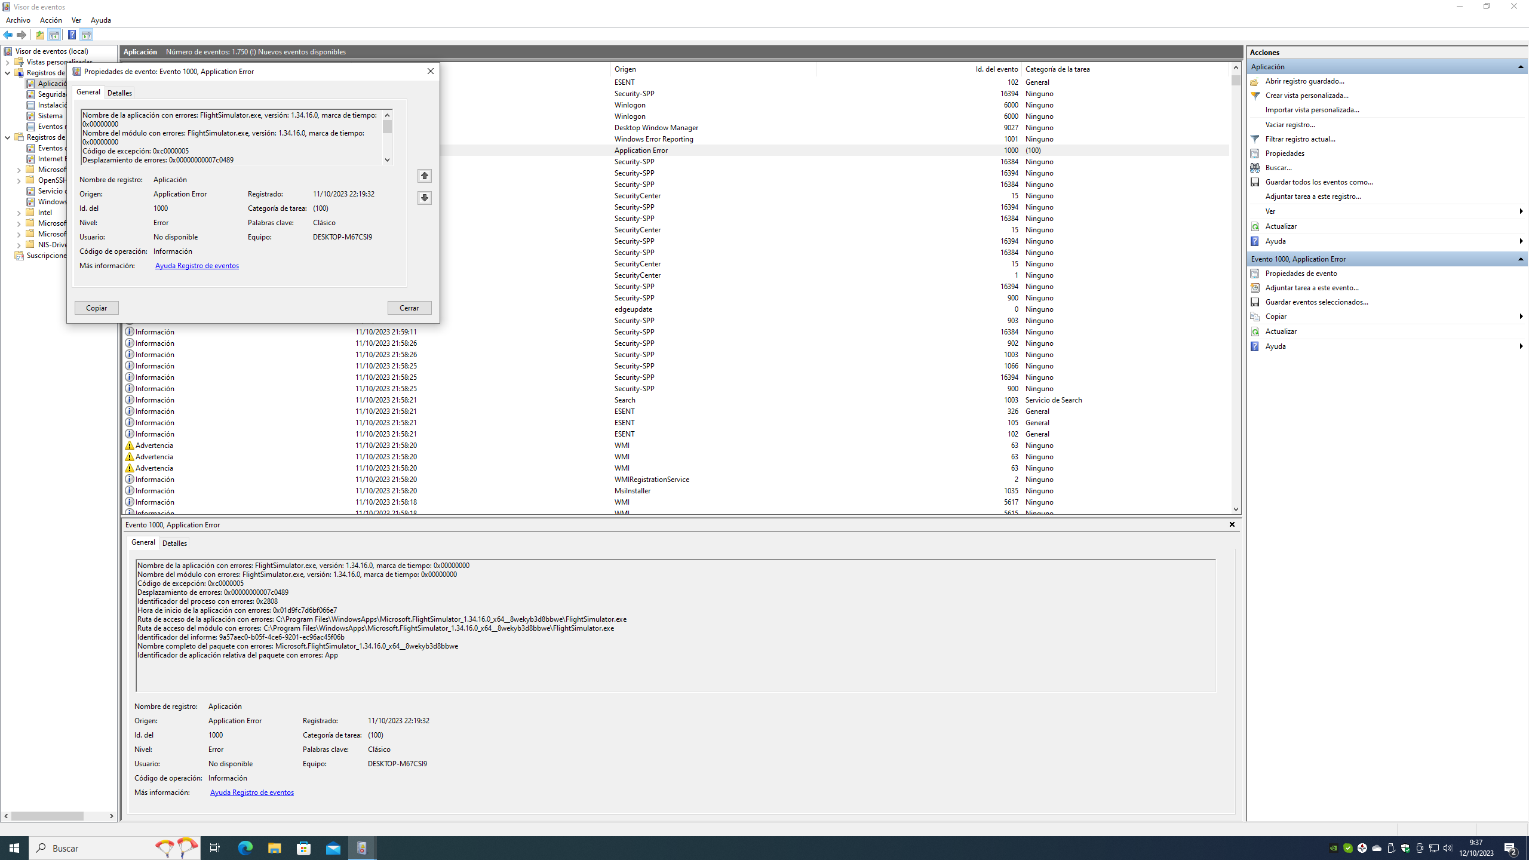
Task: Click Guardar todos los eventos como
Action: pyautogui.click(x=1319, y=182)
